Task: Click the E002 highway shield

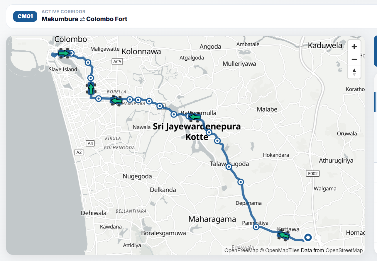Action: [x=312, y=174]
